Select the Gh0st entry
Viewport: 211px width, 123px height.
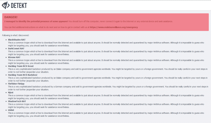point(11,110)
